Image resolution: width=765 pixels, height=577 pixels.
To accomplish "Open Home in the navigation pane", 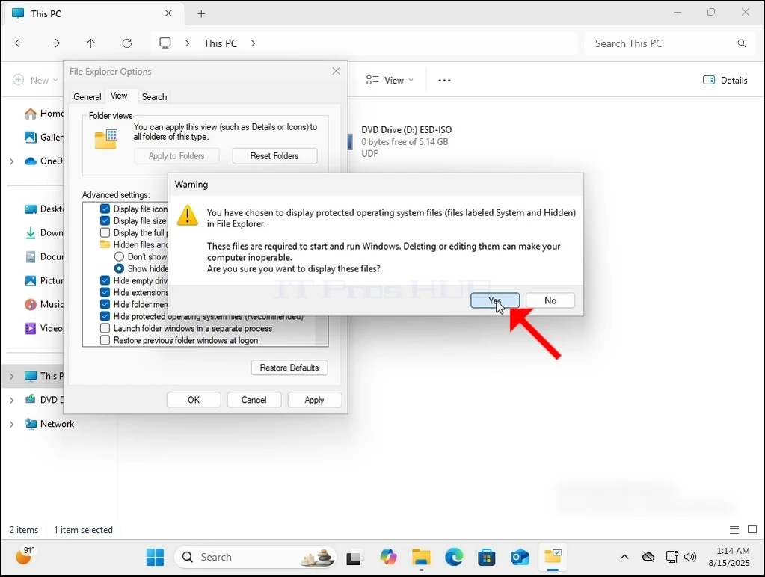I will tap(44, 114).
